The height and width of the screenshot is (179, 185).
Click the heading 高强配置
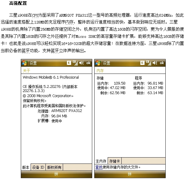[18, 3]
